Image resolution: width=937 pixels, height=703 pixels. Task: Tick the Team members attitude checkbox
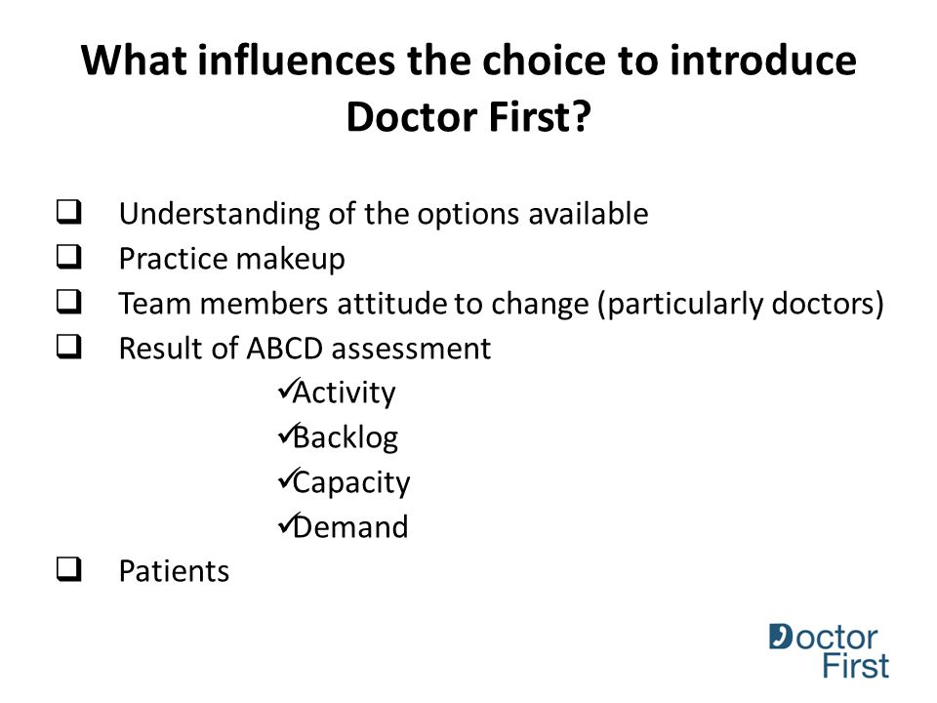click(69, 302)
